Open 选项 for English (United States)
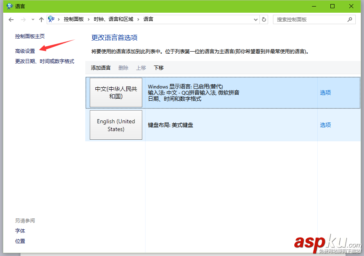Image resolution: width=364 pixels, height=256 pixels. pos(325,125)
